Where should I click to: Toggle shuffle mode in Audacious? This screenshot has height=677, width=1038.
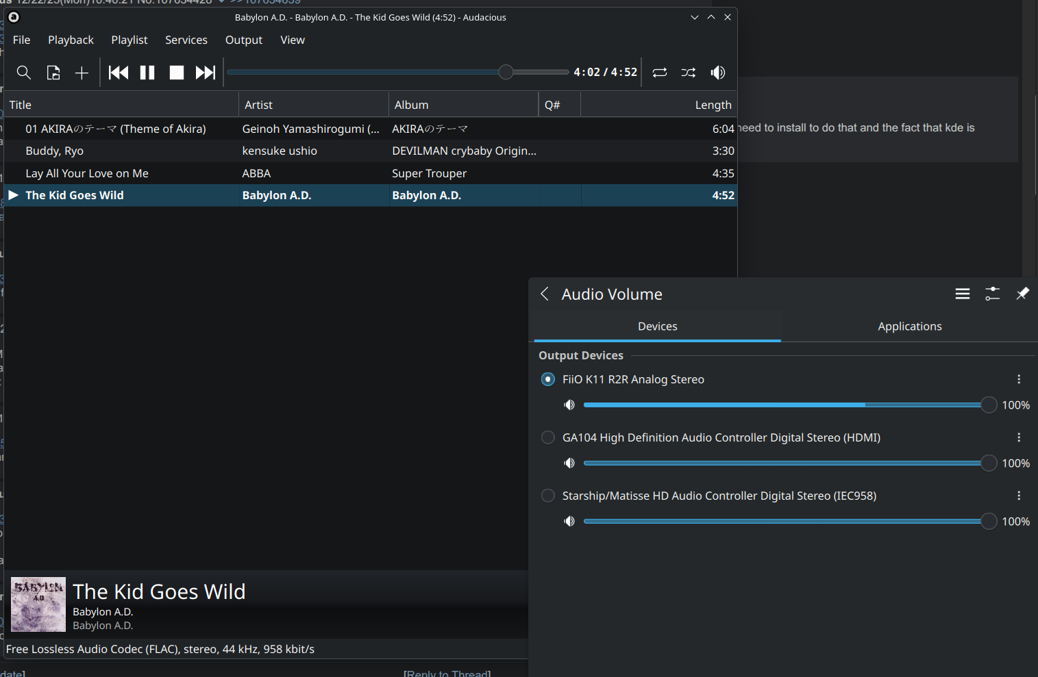click(689, 73)
